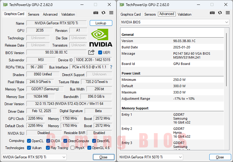Select Advanced tab in right window
The width and height of the screenshot is (233, 162).
point(167,14)
